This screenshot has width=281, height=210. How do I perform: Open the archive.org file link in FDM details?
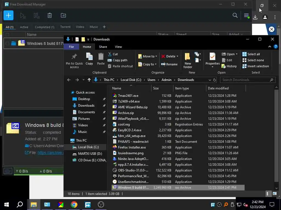click(x=50, y=153)
